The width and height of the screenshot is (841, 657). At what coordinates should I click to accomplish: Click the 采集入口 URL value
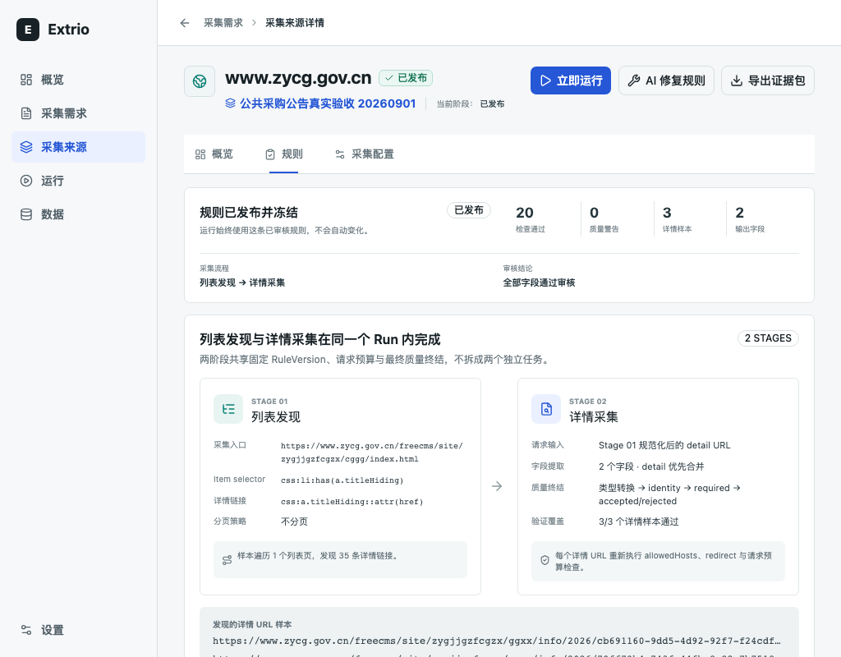372,453
